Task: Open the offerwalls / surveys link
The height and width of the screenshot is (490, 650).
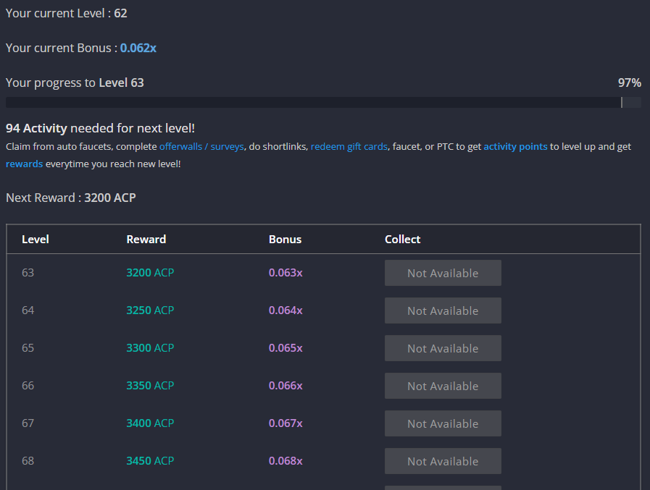Action: (201, 147)
